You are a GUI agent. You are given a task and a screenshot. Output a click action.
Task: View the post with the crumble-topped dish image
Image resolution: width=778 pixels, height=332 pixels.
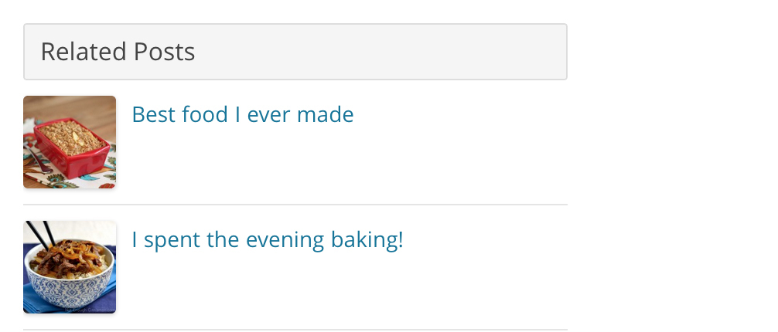[x=70, y=142]
